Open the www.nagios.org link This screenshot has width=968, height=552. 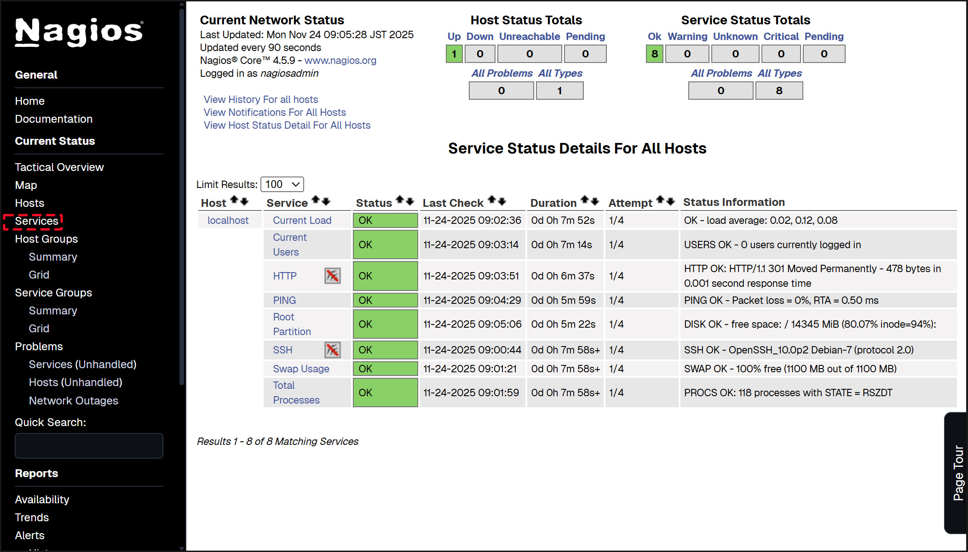click(340, 60)
